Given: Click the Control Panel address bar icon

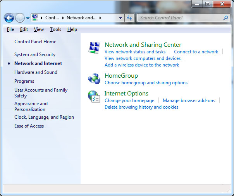Looking at the screenshot, I should coord(35,17).
